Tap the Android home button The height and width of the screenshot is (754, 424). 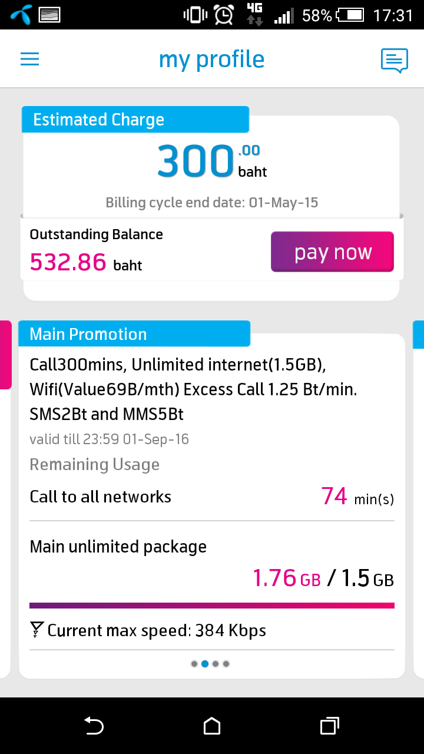pos(212,726)
